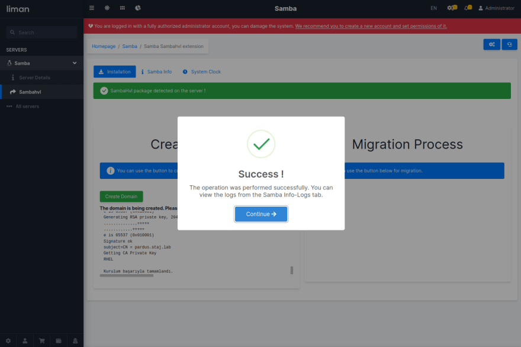This screenshot has height=347, width=521.
Task: Click the headset support blue button
Action: point(509,44)
